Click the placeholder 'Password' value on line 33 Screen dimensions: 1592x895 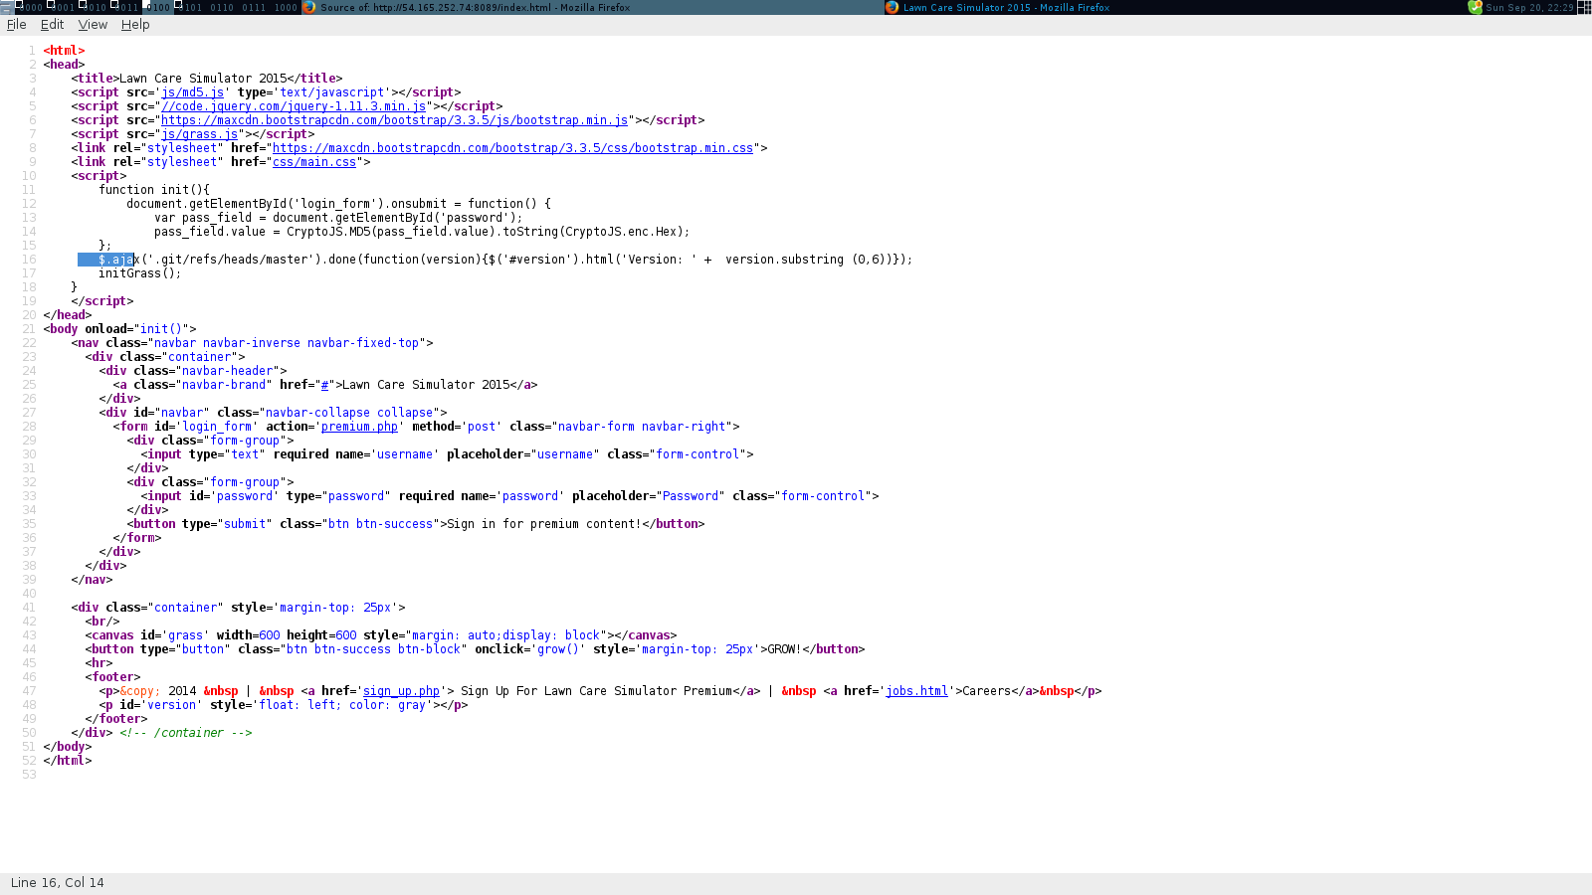(x=691, y=496)
